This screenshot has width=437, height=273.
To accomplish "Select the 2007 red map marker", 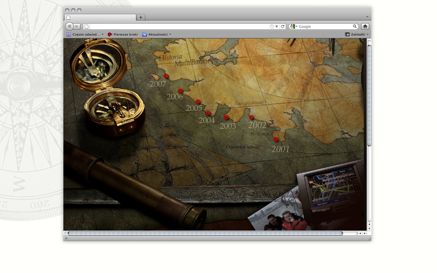I will click(x=166, y=76).
